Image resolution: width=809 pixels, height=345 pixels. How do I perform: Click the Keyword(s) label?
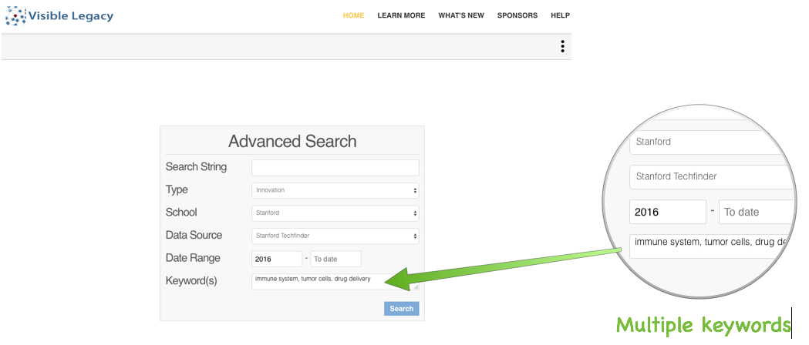[x=191, y=281]
